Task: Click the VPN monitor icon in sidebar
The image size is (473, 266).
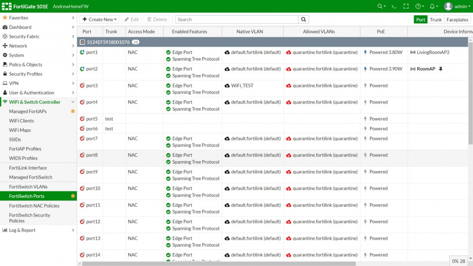Action: [x=5, y=83]
